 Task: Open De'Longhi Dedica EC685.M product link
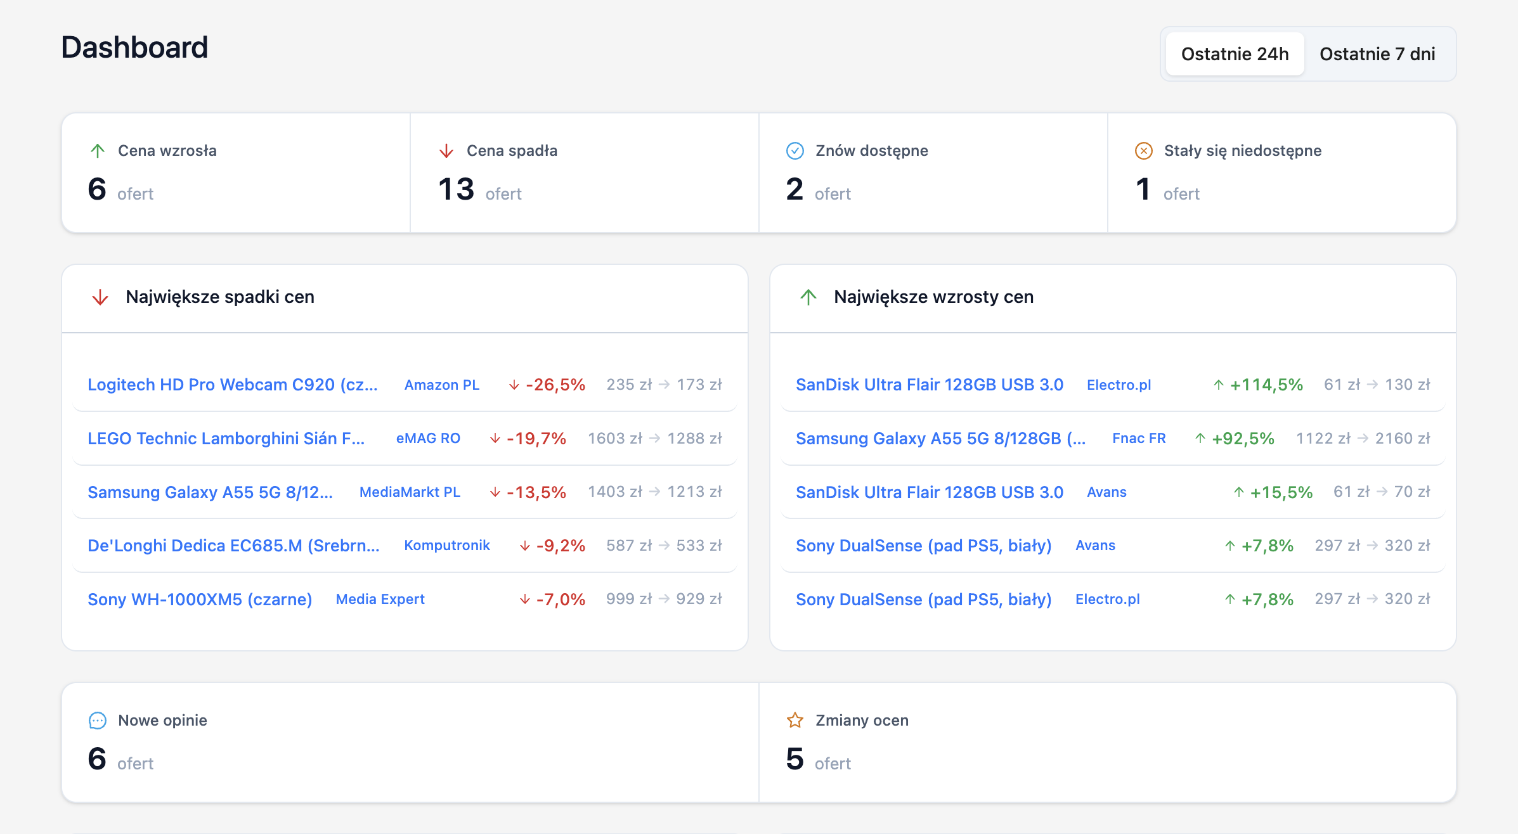[x=233, y=546]
